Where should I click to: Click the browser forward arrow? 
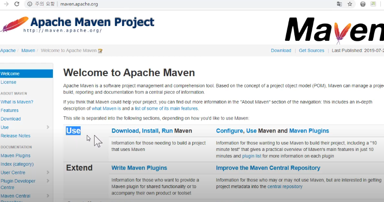(6, 4)
